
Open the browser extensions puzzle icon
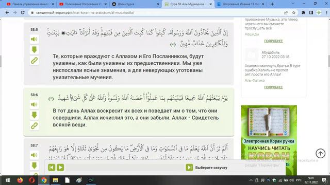tap(303, 12)
